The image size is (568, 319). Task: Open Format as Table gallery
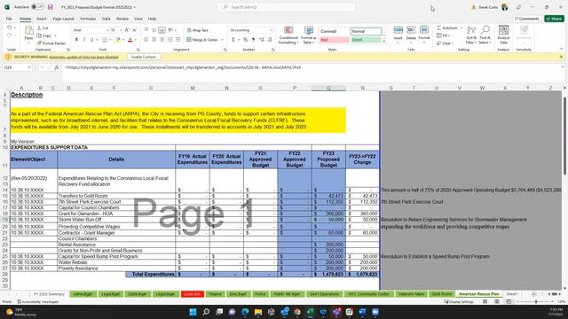click(309, 35)
